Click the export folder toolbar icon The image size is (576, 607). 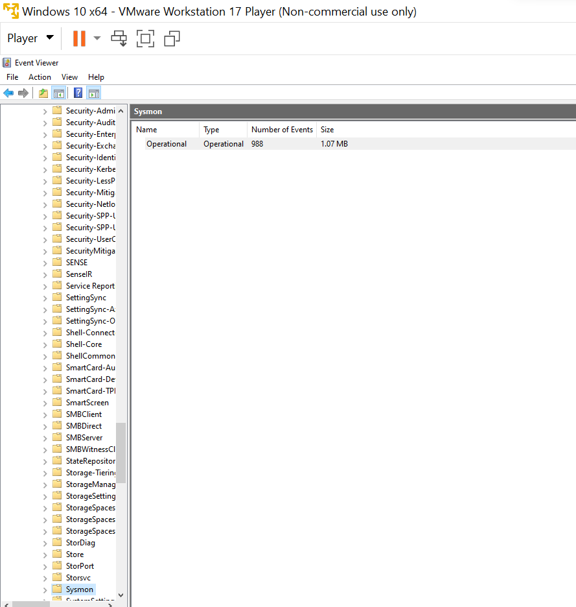(42, 93)
